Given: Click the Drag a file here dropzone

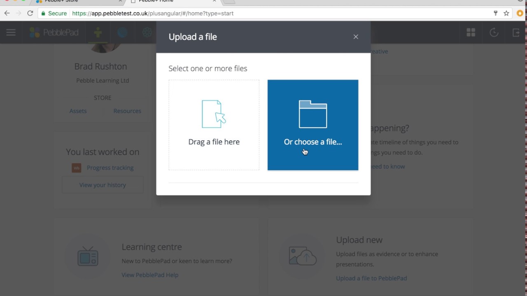Looking at the screenshot, I should [214, 125].
